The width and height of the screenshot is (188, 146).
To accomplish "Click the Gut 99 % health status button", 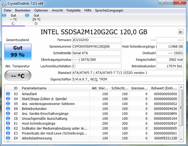I will (x=18, y=52).
